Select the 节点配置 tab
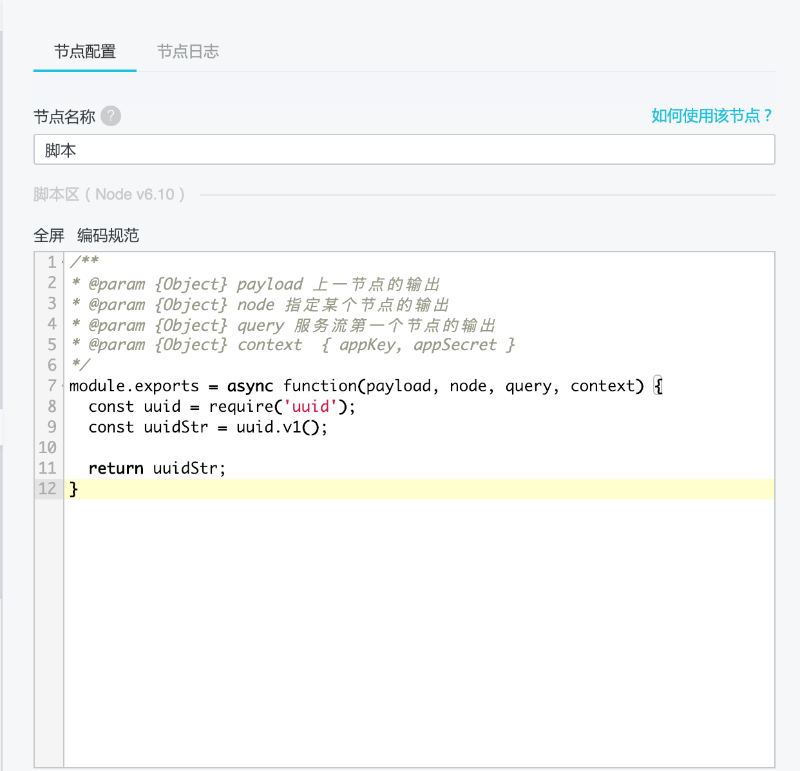This screenshot has height=771, width=800. click(85, 51)
